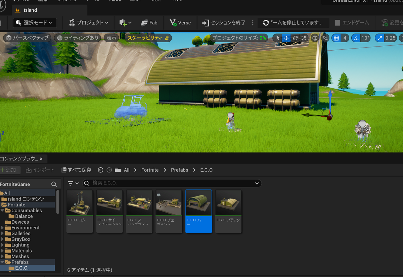403x277 pixels.
Task: Click すべて保存 save all button
Action: coord(76,170)
